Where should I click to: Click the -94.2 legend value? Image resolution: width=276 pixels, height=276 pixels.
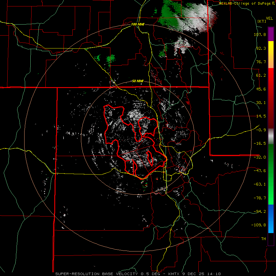pyautogui.click(x=260, y=212)
